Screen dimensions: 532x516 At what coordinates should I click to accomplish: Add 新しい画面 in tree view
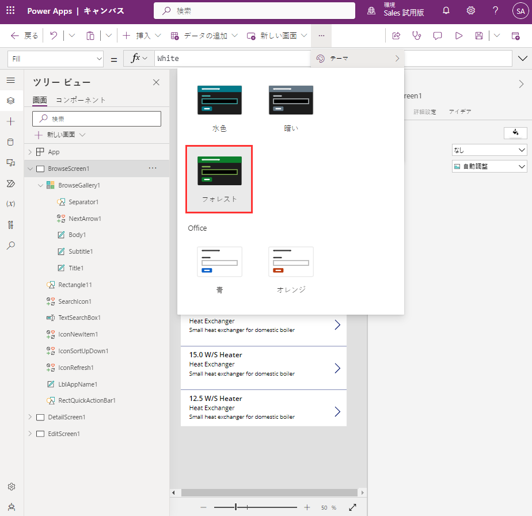click(x=60, y=135)
